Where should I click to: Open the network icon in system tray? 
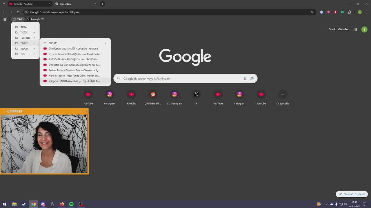coord(341,204)
